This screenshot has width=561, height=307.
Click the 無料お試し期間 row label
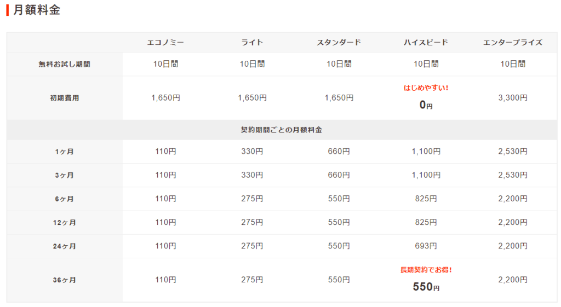[x=65, y=65]
